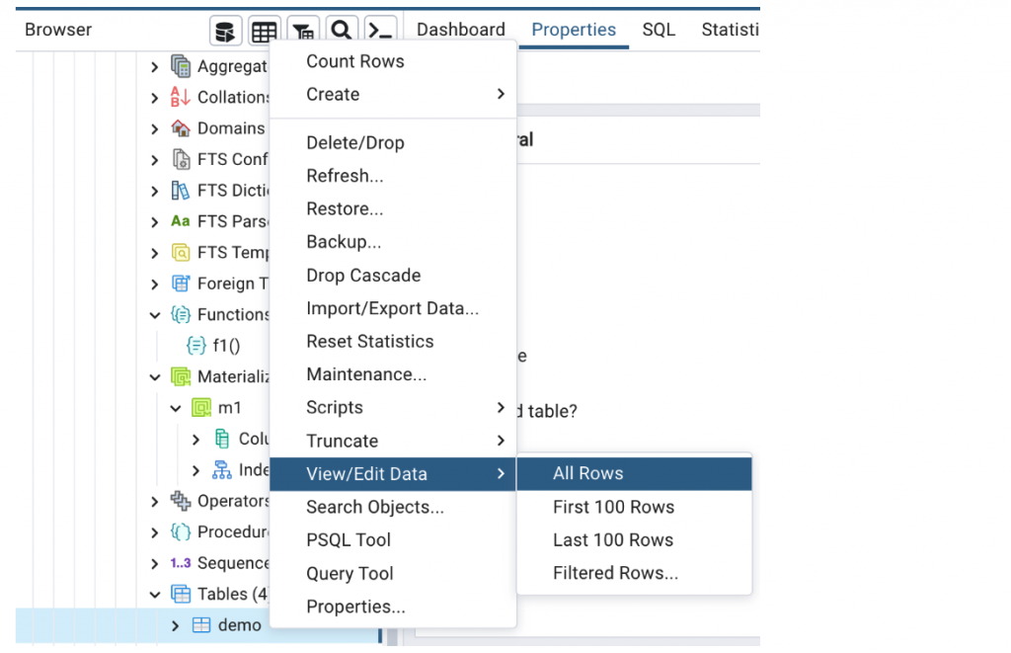This screenshot has width=1011, height=653.
Task: Open the Search Objects magnifier icon
Action: (342, 31)
